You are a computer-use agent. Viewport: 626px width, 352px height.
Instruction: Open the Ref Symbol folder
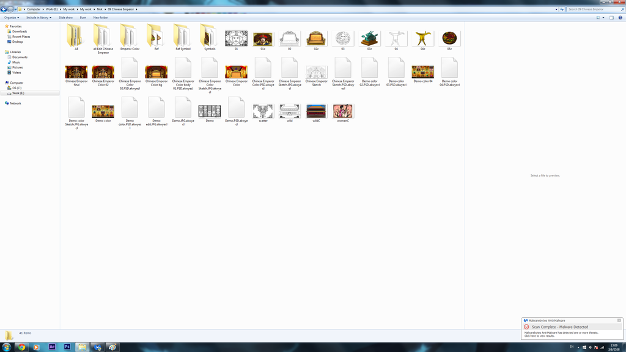click(x=183, y=37)
